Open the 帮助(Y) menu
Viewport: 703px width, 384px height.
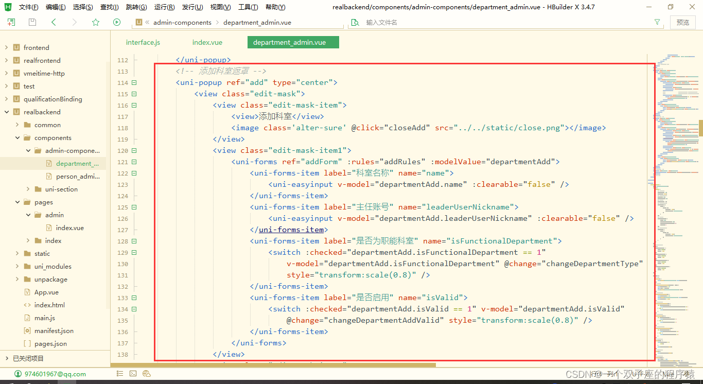[x=275, y=7]
